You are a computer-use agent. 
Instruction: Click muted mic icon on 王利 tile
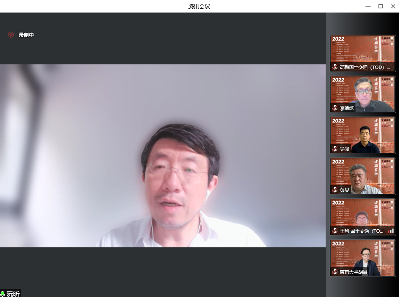[x=335, y=231]
